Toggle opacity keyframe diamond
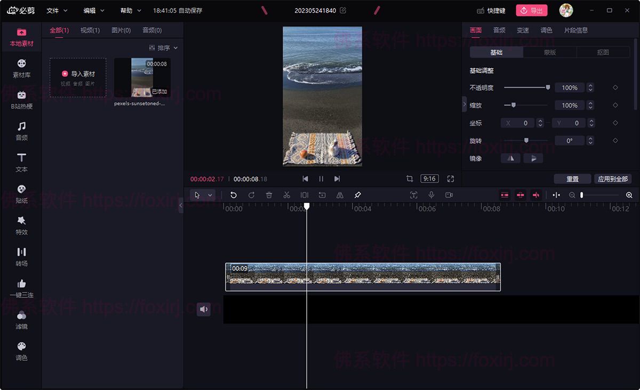The height and width of the screenshot is (390, 640). [615, 88]
